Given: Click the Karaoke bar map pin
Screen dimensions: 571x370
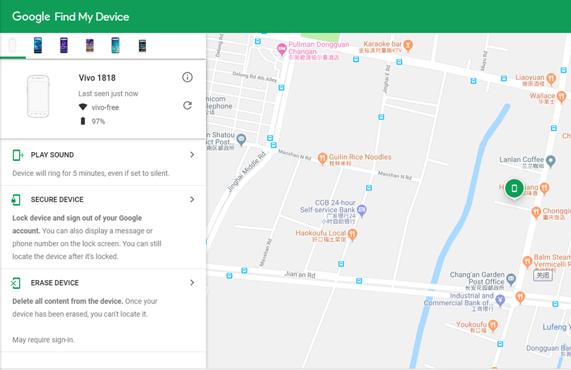Looking at the screenshot, I should pos(408,46).
